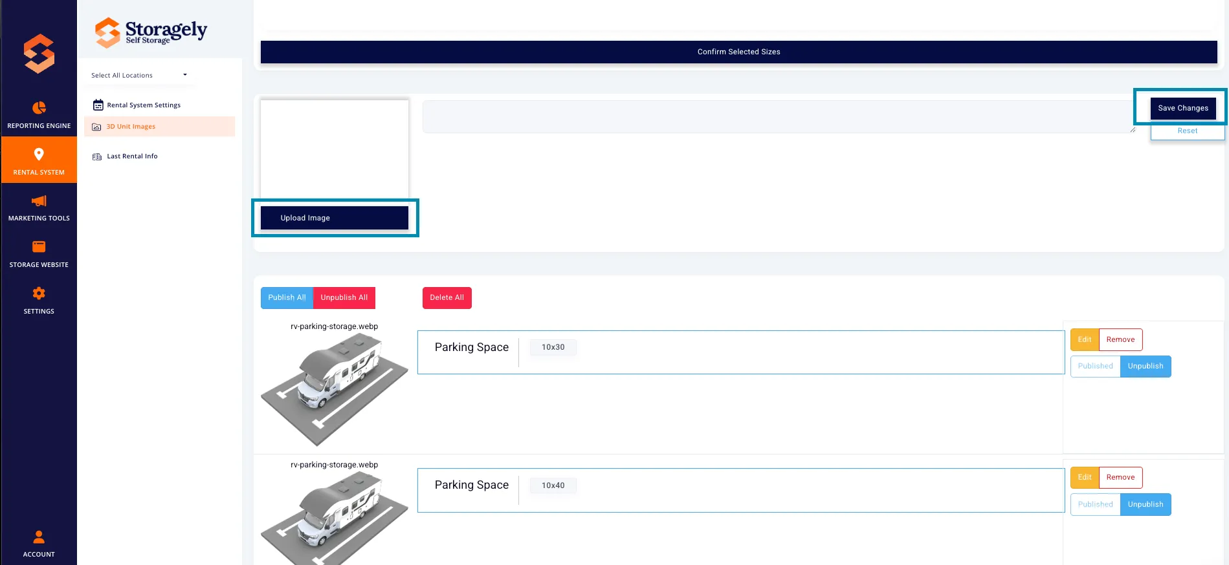
Task: Remove the 10x30 Parking Space entry
Action: pos(1121,339)
